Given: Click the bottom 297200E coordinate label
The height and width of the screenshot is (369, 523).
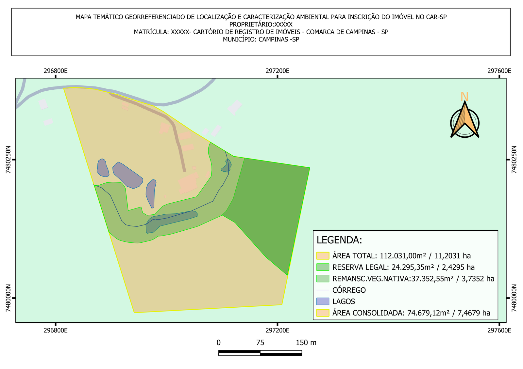Looking at the screenshot, I should tap(278, 330).
